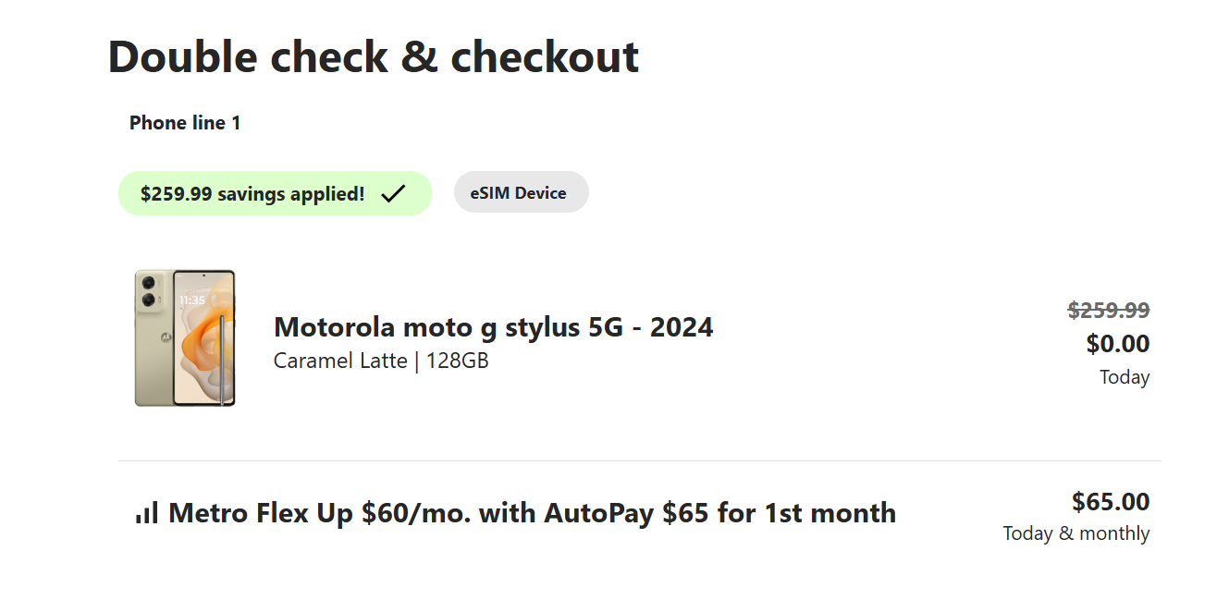Click the checkmark icon in savings badge
This screenshot has width=1229, height=600.
pyautogui.click(x=393, y=193)
